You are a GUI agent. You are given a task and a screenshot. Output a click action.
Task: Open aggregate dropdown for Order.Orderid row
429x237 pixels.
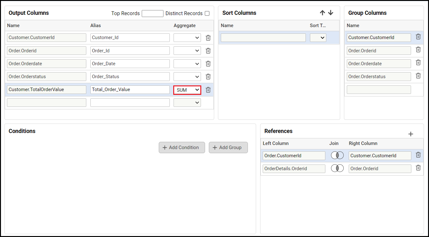tap(187, 51)
